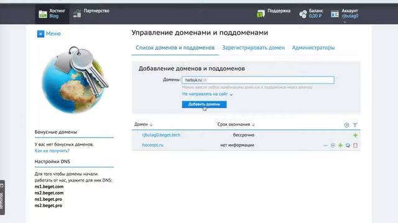Click the Добавить домены button
398x223 pixels.
204,104
